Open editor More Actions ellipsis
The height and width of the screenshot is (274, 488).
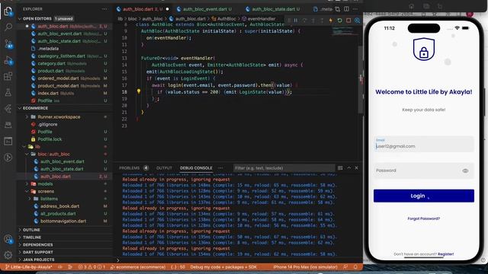(x=355, y=9)
